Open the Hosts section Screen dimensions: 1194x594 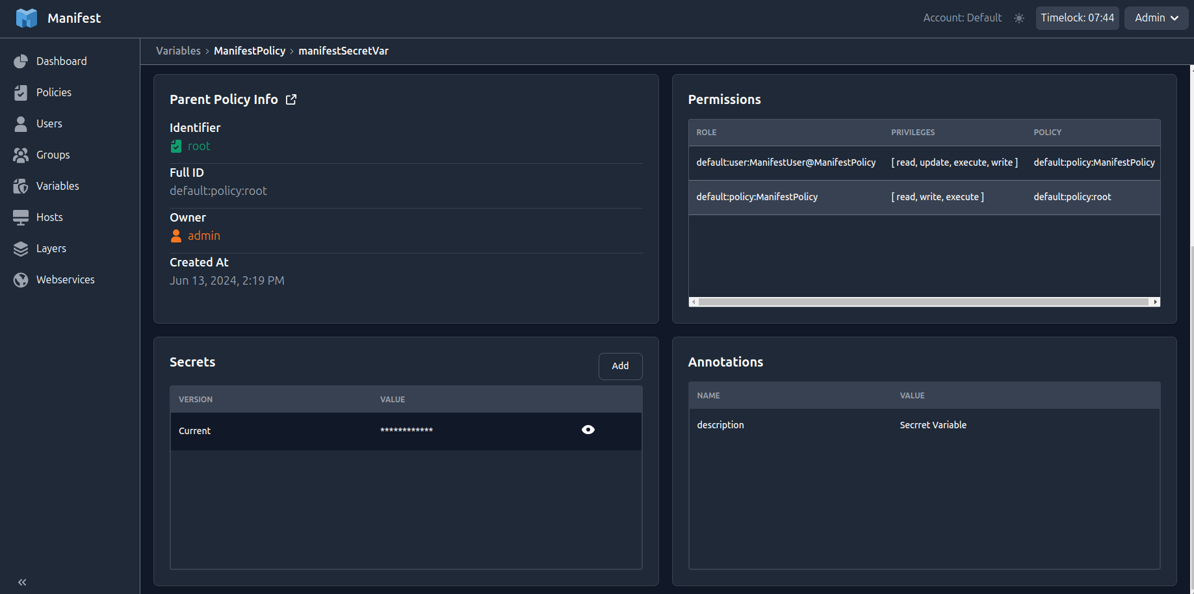click(49, 217)
